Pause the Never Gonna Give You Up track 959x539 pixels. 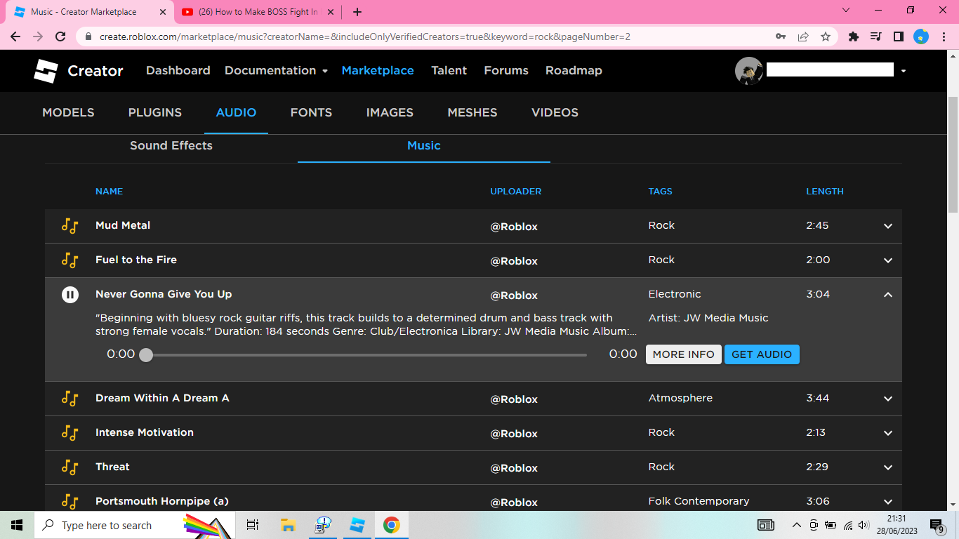coord(70,295)
